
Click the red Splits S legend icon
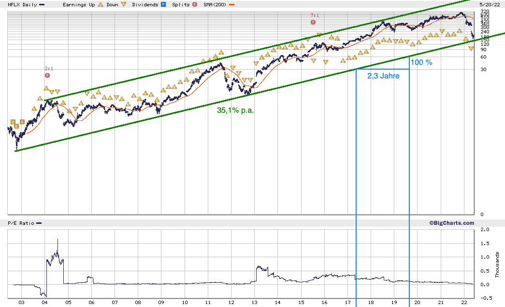pyautogui.click(x=195, y=4)
